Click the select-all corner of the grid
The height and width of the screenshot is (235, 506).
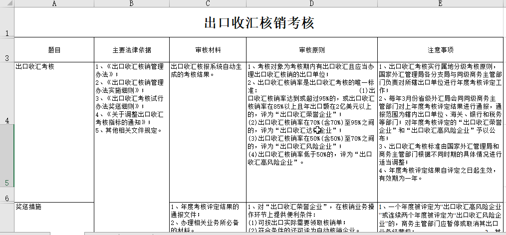(7, 3)
